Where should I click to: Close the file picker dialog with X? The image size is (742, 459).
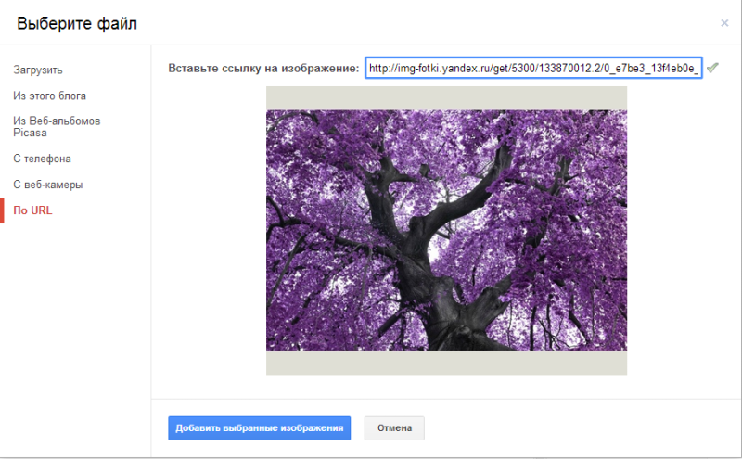click(x=724, y=23)
